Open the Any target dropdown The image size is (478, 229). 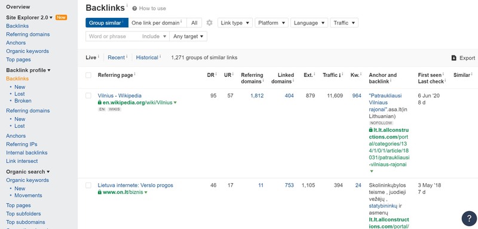click(x=188, y=36)
